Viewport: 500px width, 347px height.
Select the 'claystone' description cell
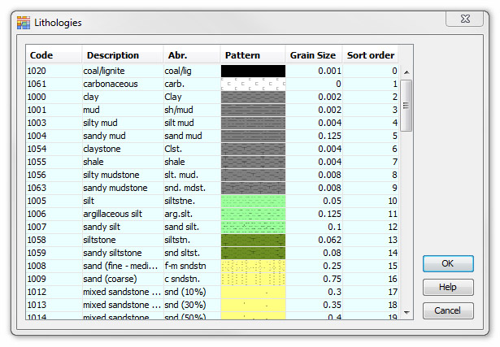coord(123,150)
